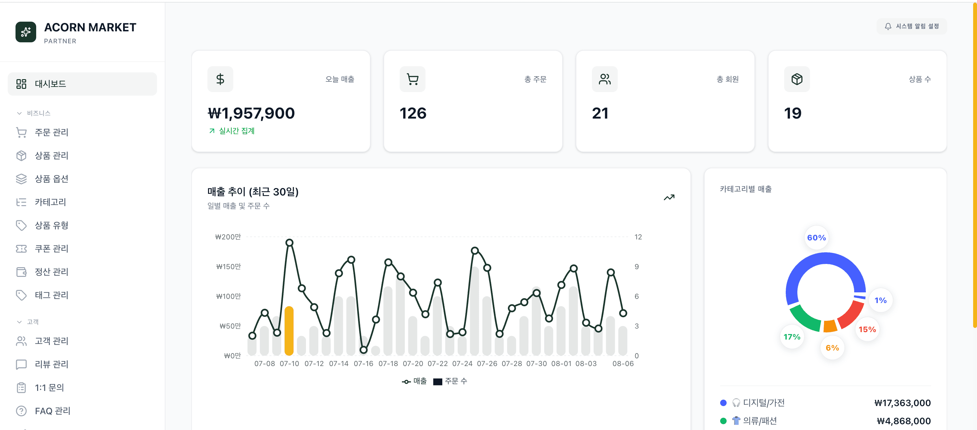Image resolution: width=977 pixels, height=430 pixels.
Task: Click the 의류/패션 category row
Action: coord(825,421)
